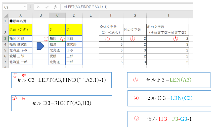Click the text box with RIGHT(A3,H3) formula
The width and height of the screenshot is (214, 129).
pyautogui.click(x=61, y=103)
